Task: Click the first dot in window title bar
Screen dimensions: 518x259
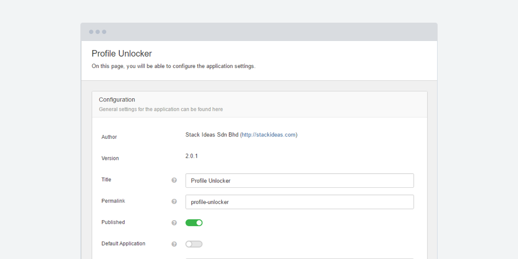Action: click(91, 32)
